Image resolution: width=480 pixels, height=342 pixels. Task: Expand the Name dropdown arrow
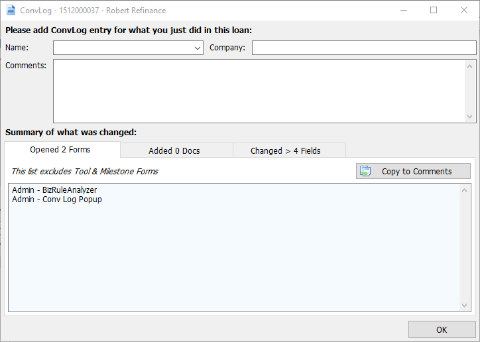(x=198, y=48)
